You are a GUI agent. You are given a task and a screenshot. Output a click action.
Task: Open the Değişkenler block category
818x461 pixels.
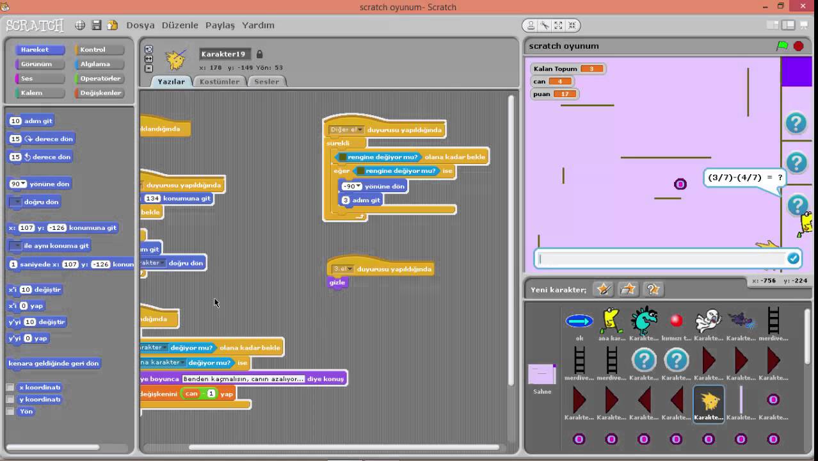pyautogui.click(x=99, y=93)
